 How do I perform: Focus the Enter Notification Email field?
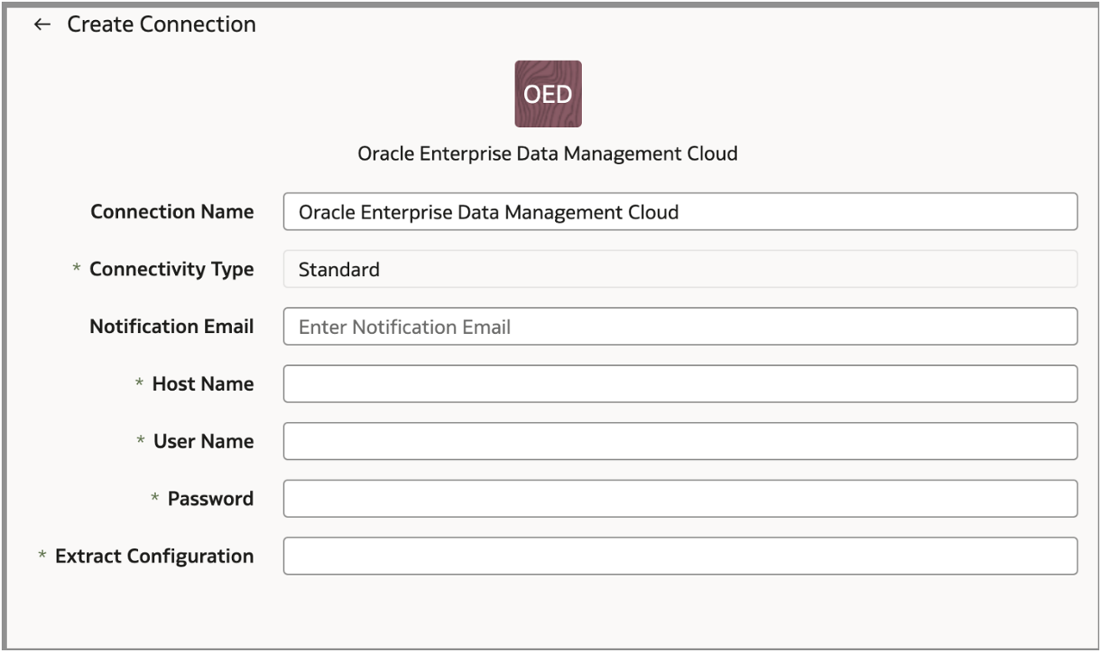[x=679, y=326]
